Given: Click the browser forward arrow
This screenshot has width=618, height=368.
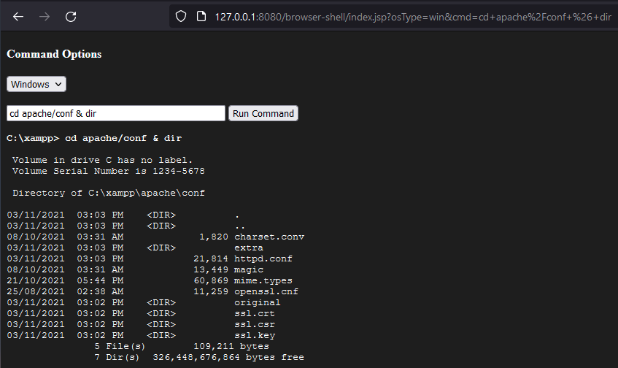Looking at the screenshot, I should click(x=45, y=16).
